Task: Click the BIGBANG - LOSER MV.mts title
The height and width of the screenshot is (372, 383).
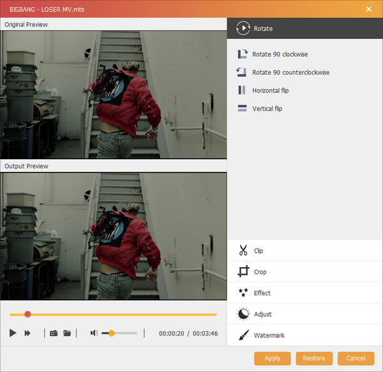Action: coord(47,10)
